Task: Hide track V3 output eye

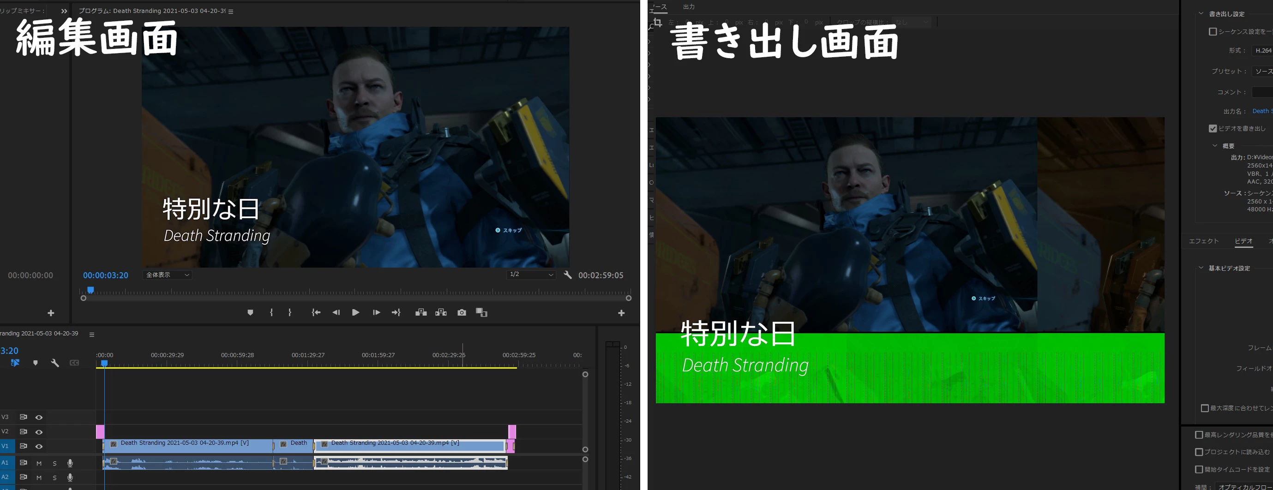Action: click(x=39, y=418)
